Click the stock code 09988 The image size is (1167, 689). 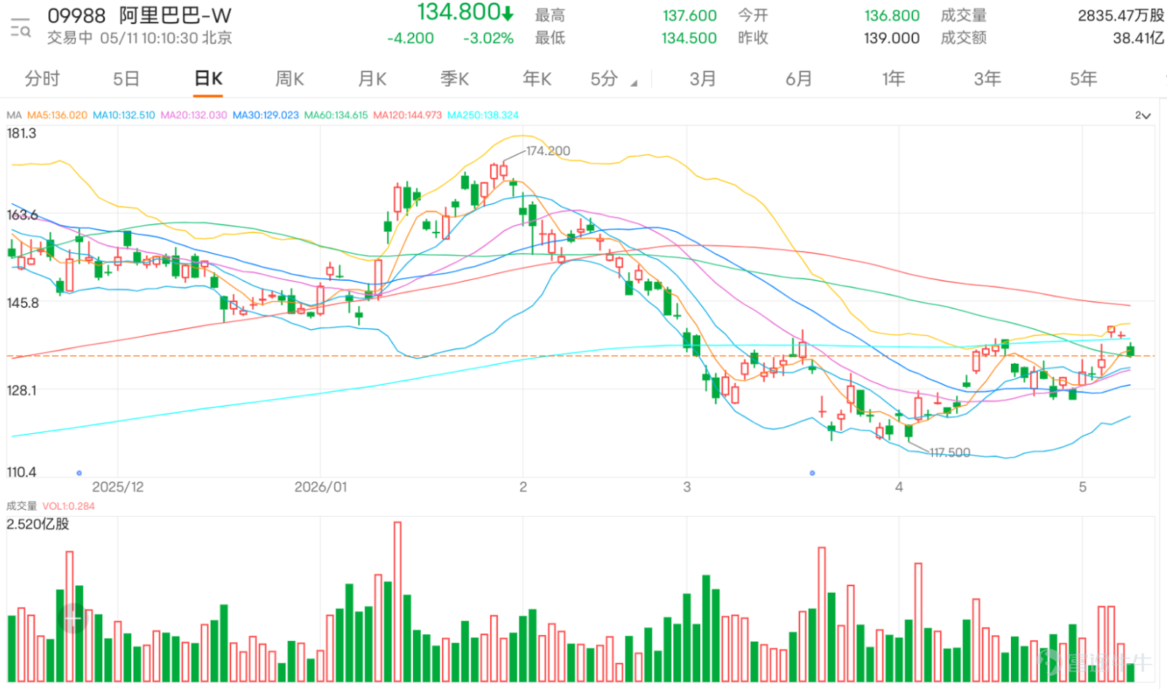77,16
